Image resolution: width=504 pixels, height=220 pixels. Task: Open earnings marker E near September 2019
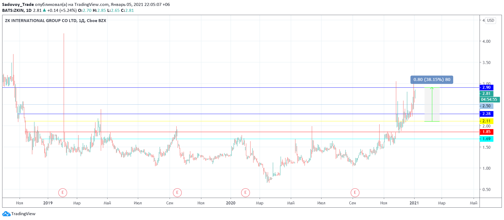(177, 193)
